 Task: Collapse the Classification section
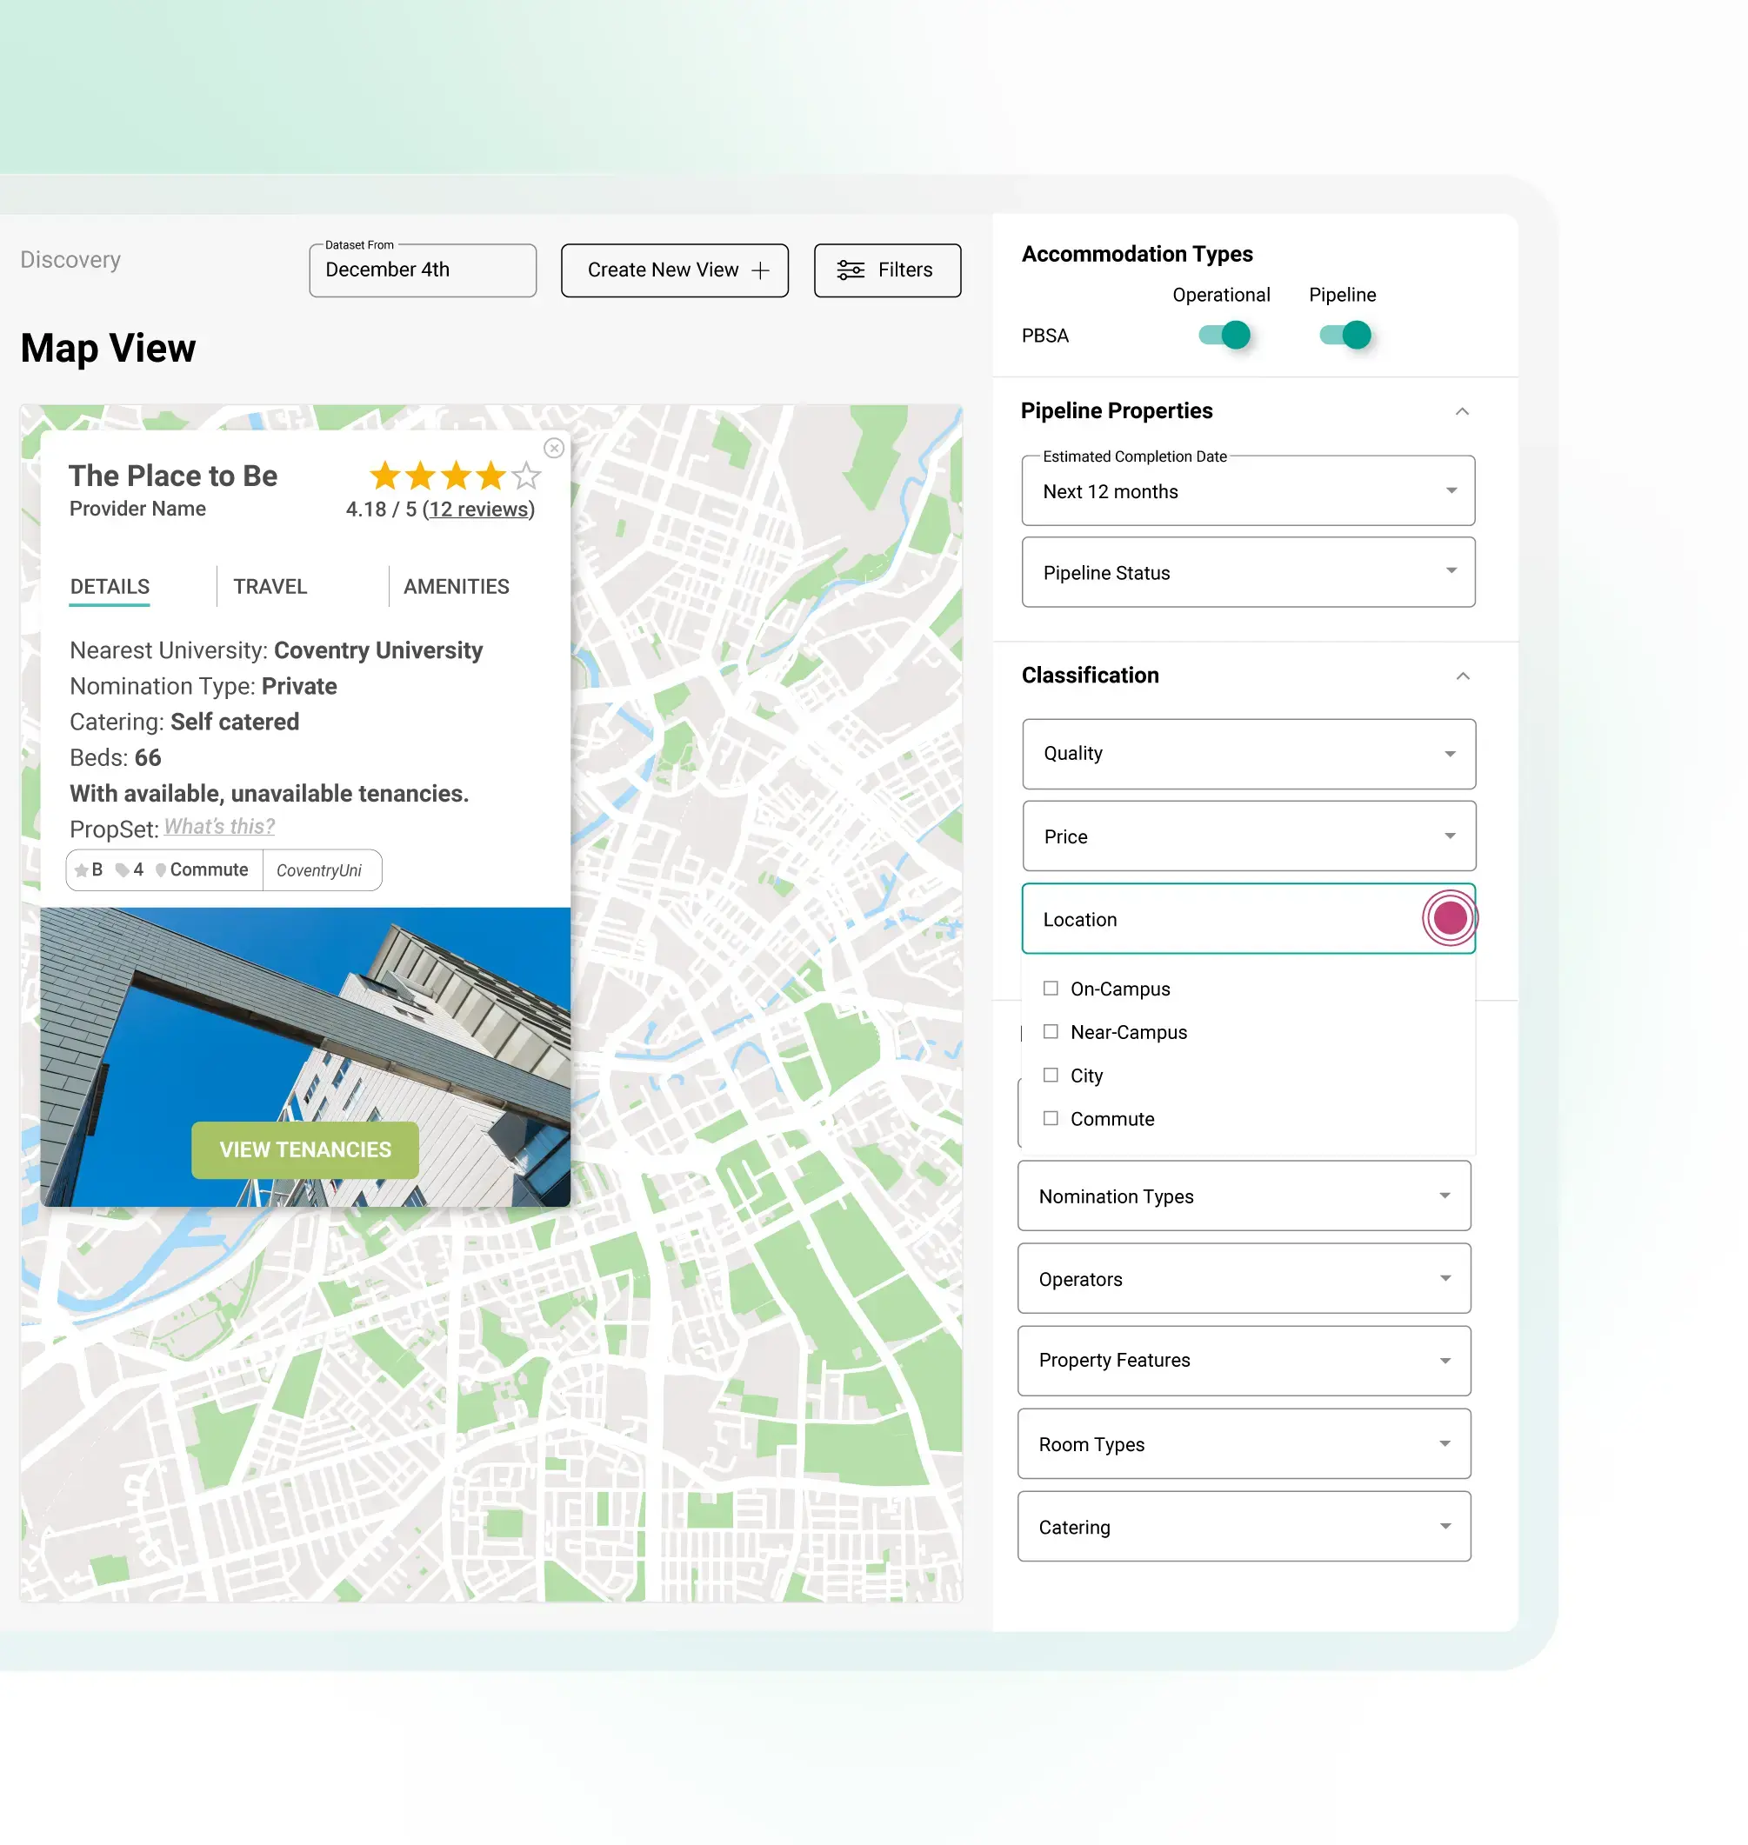[x=1462, y=676]
